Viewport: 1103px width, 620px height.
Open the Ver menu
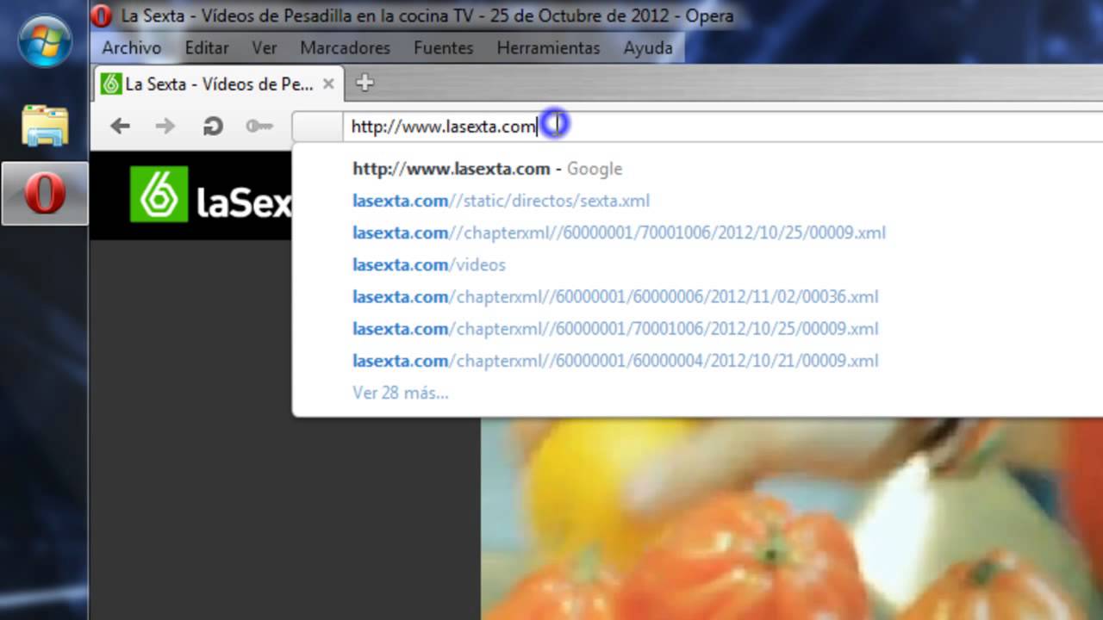point(265,48)
